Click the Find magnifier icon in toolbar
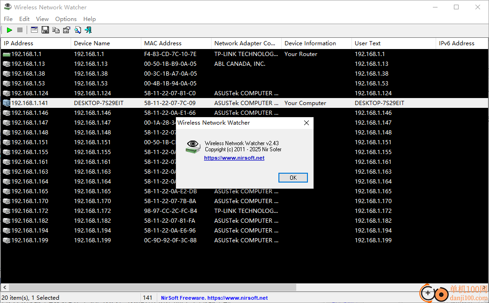This screenshot has height=303, width=489. click(x=78, y=30)
